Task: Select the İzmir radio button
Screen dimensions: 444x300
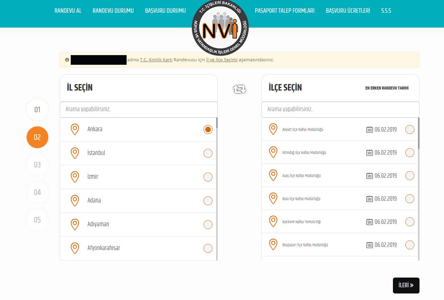Action: pyautogui.click(x=208, y=177)
